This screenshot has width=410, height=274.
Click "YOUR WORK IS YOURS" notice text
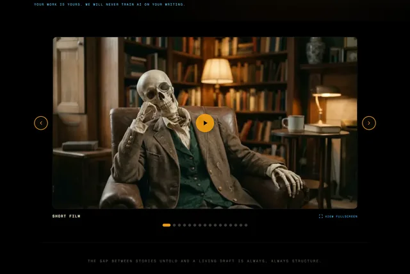coord(110,4)
